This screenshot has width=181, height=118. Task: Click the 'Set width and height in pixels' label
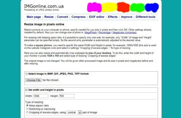(x=46, y=90)
